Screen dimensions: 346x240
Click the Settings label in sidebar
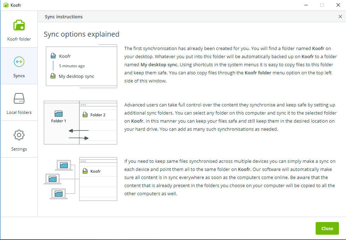(x=19, y=149)
